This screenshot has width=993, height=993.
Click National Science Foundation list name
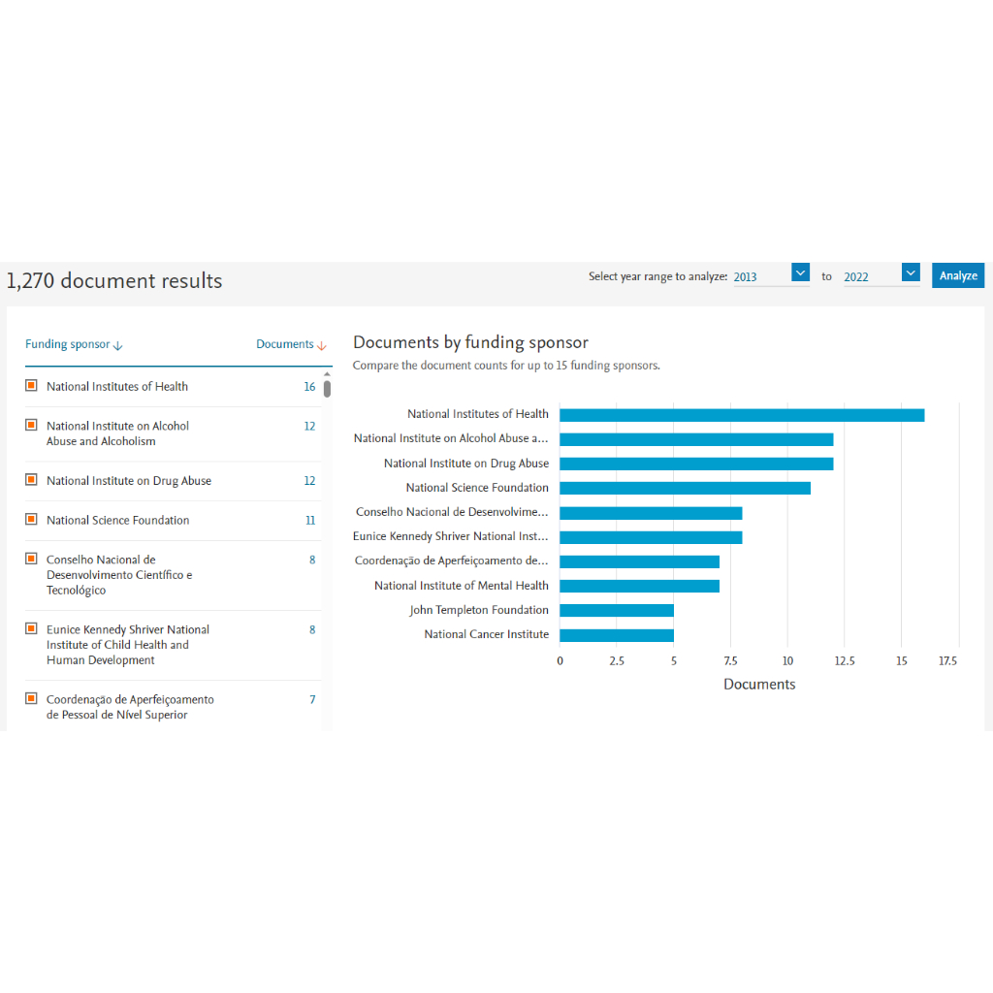click(117, 520)
